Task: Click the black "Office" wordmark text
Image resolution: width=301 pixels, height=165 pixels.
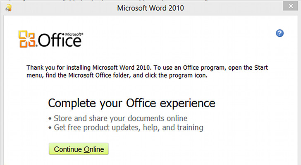Action: click(60, 40)
